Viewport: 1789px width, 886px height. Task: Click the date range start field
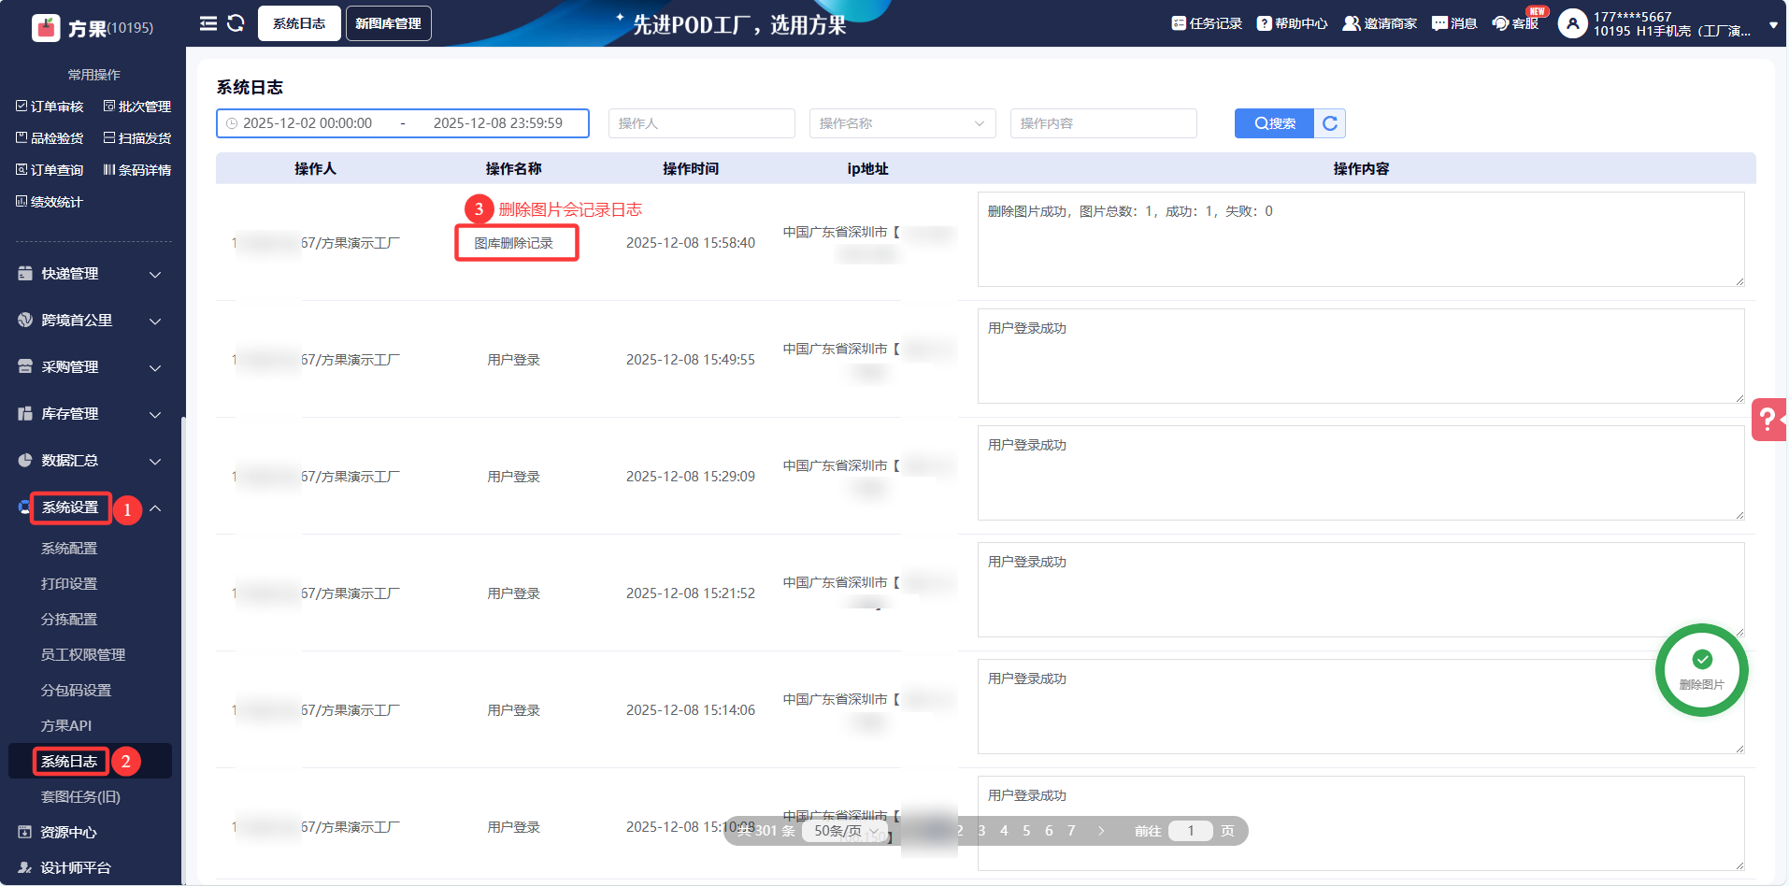click(x=308, y=123)
